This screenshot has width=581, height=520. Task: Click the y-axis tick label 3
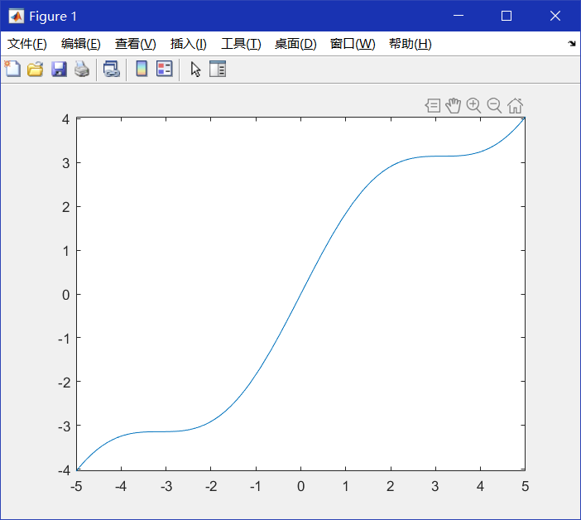(x=65, y=163)
